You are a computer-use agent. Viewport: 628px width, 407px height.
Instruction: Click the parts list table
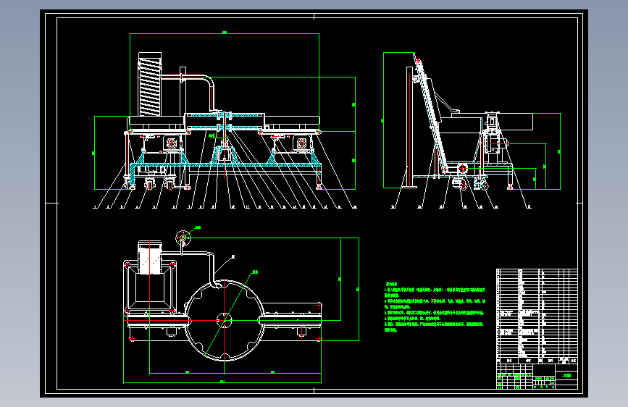coord(537,316)
